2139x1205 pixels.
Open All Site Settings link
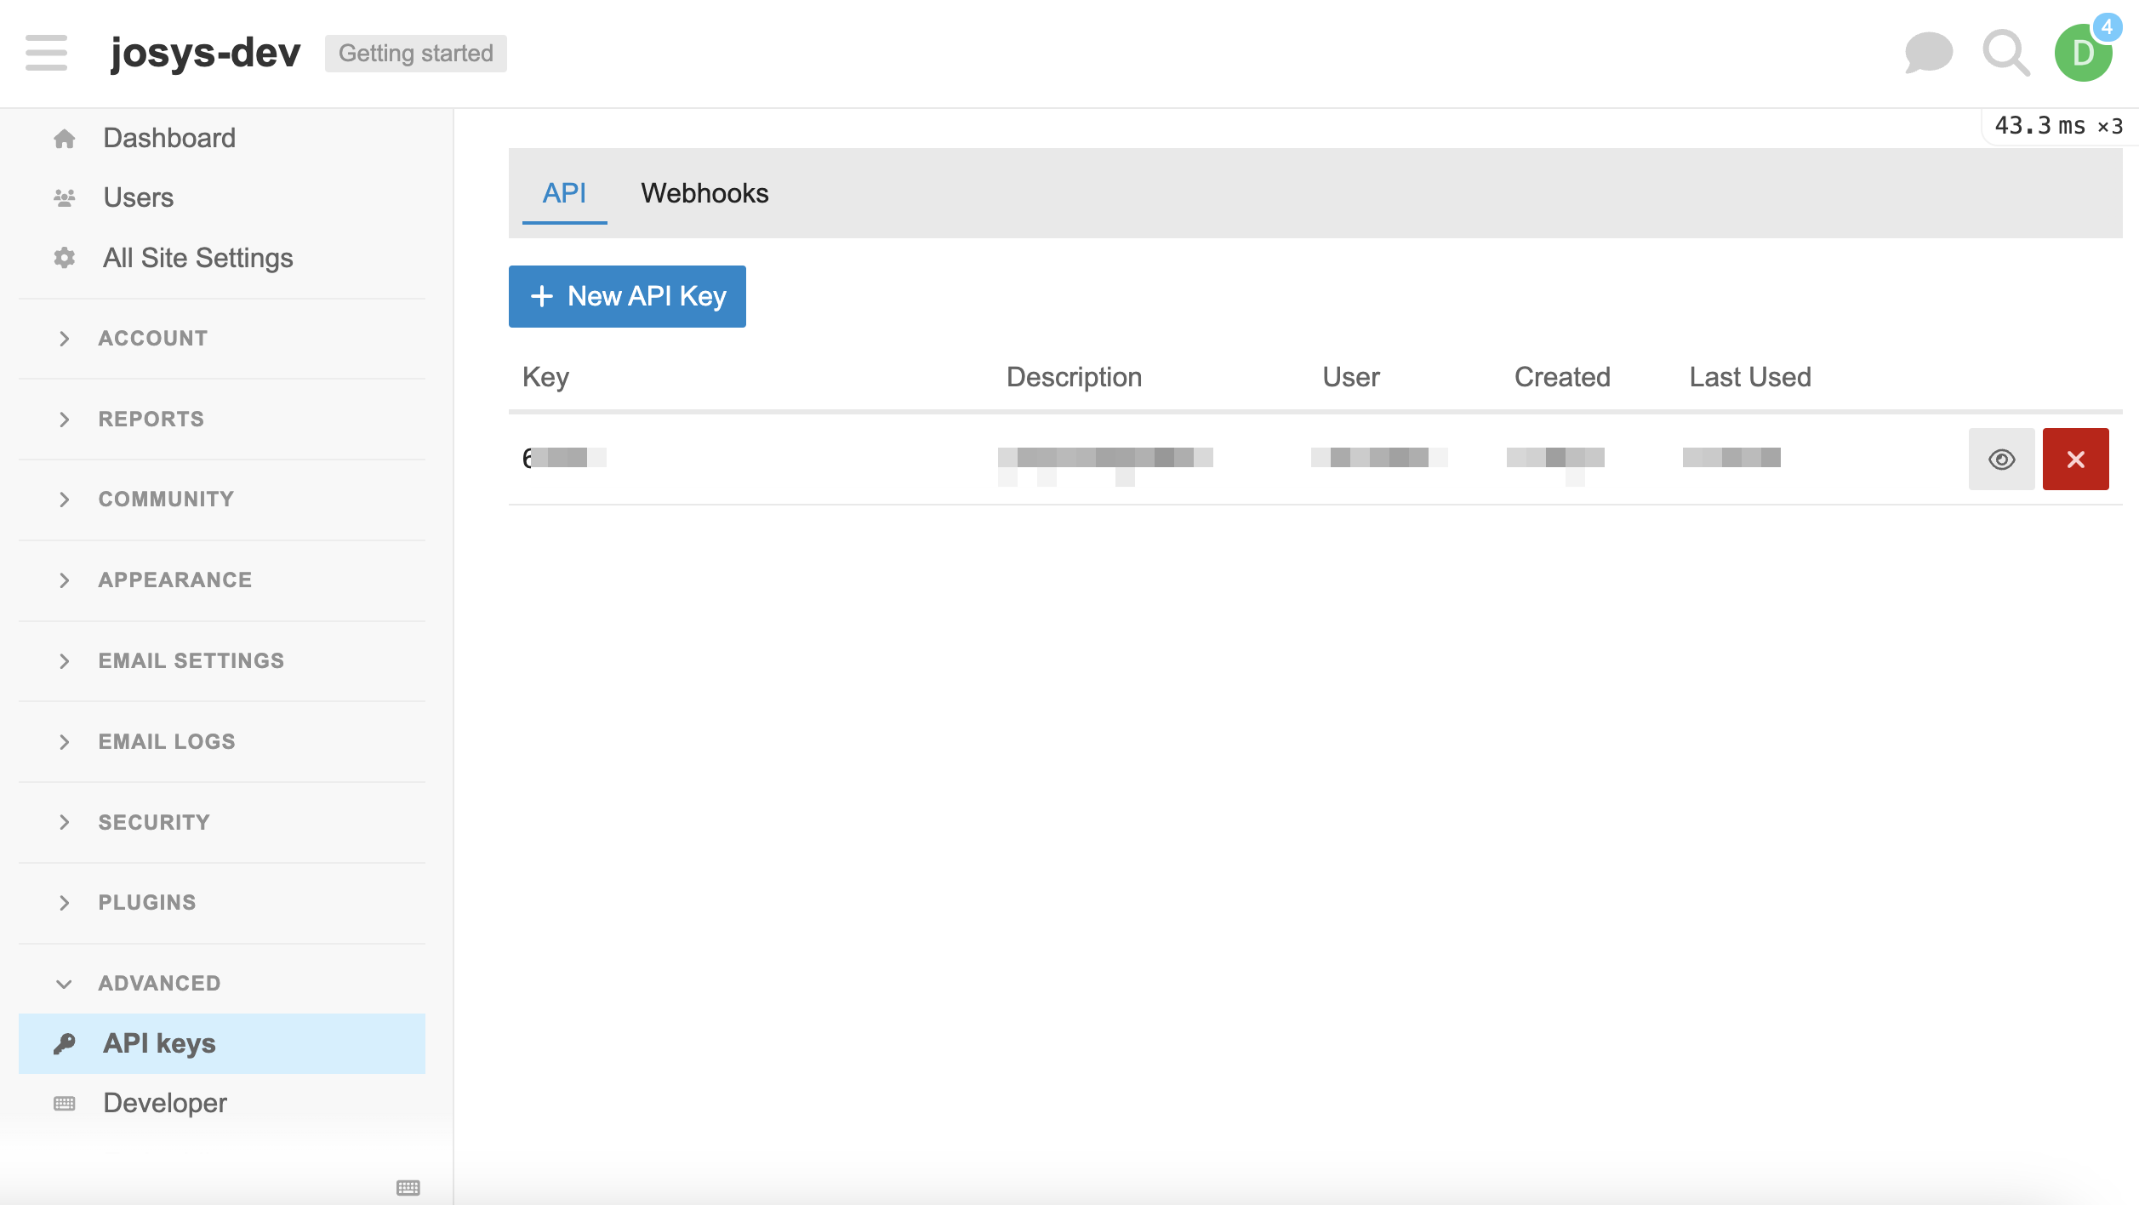pyautogui.click(x=197, y=258)
